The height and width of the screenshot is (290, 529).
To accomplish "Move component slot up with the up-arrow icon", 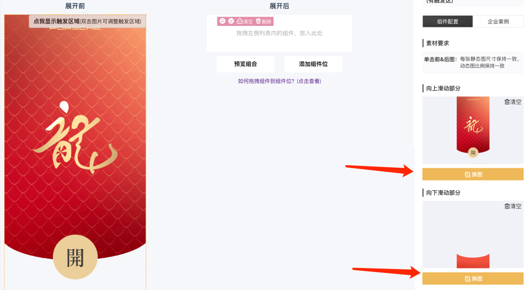I will [222, 21].
